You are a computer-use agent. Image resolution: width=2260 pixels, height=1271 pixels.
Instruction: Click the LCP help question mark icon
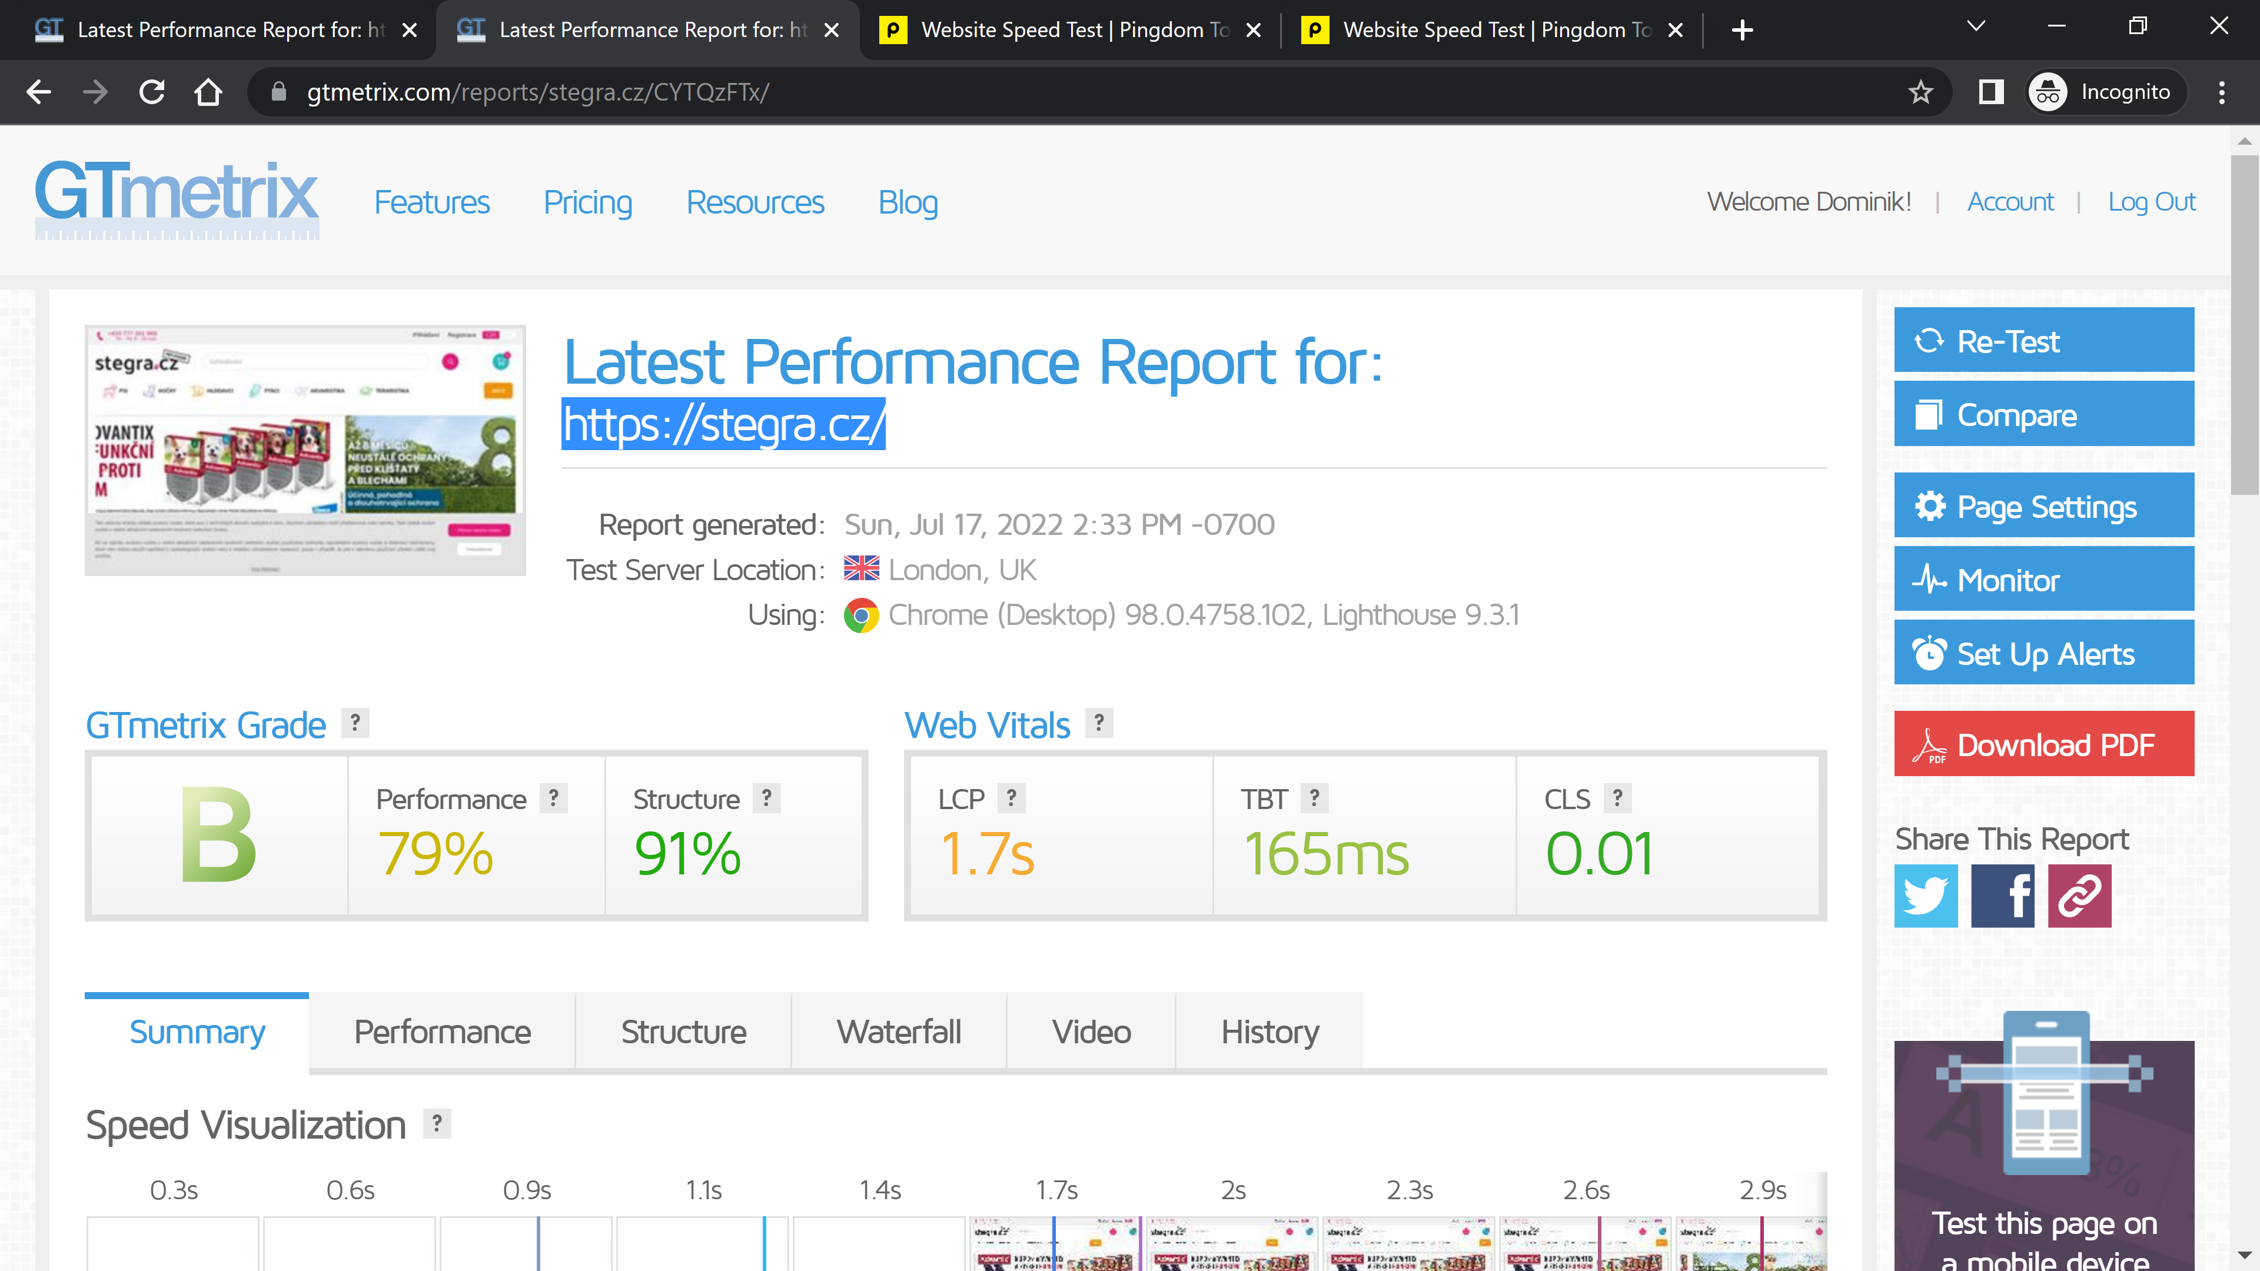(1011, 797)
